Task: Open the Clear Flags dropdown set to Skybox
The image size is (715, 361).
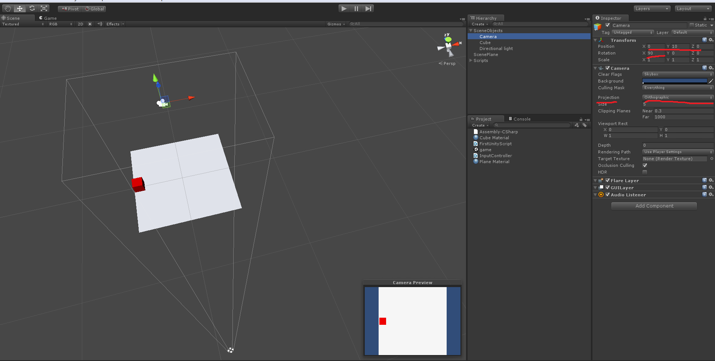Action: (x=677, y=74)
